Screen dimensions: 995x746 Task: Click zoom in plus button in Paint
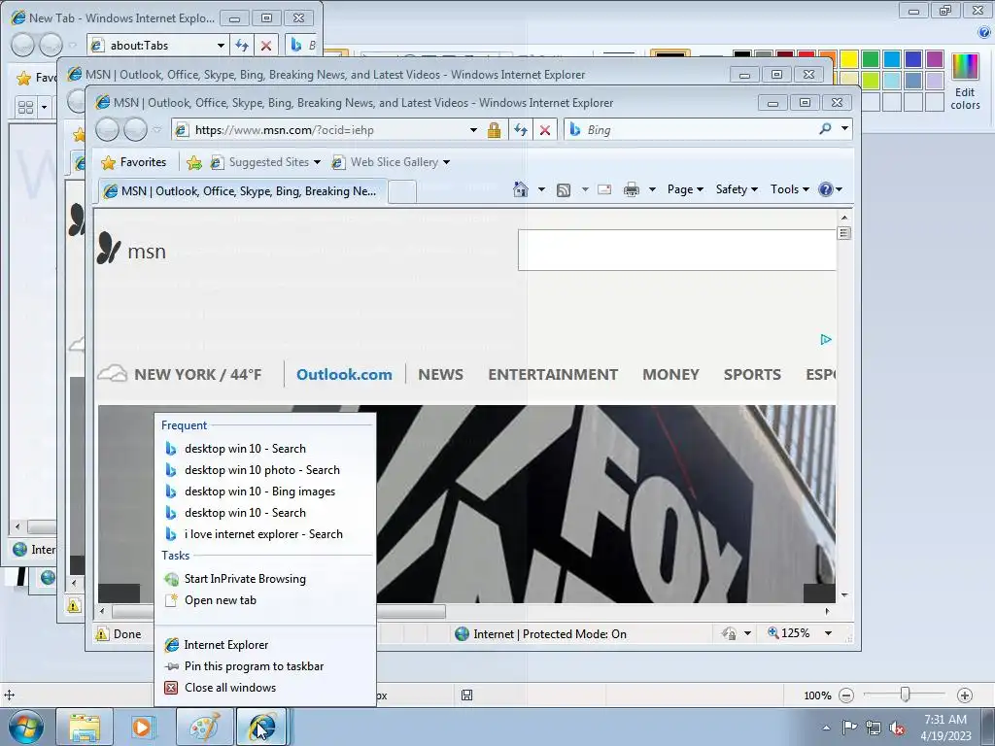965,695
